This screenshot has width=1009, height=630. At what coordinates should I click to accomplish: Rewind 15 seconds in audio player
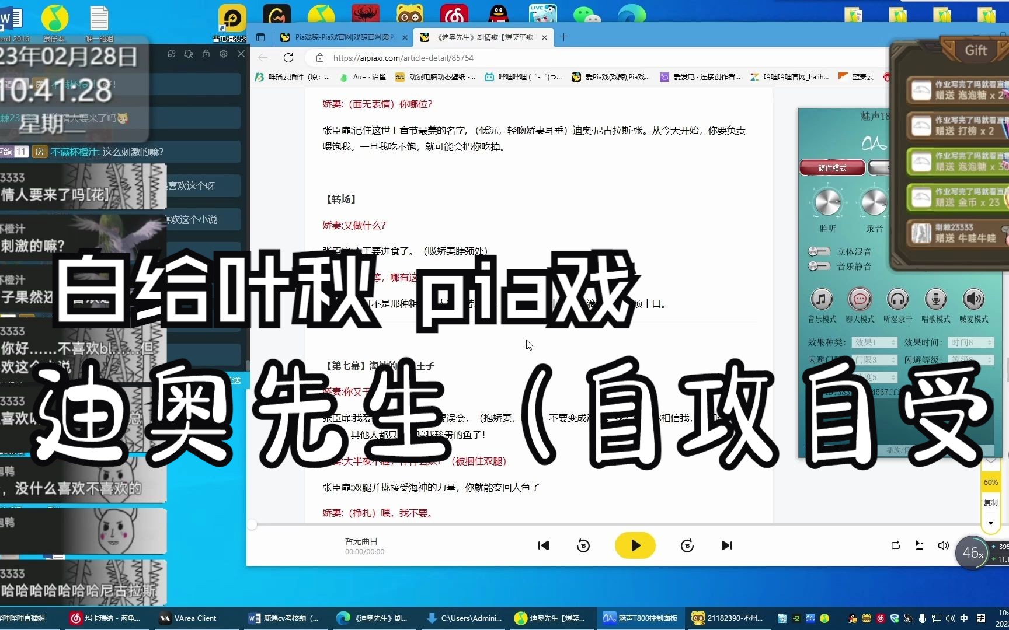pos(583,545)
